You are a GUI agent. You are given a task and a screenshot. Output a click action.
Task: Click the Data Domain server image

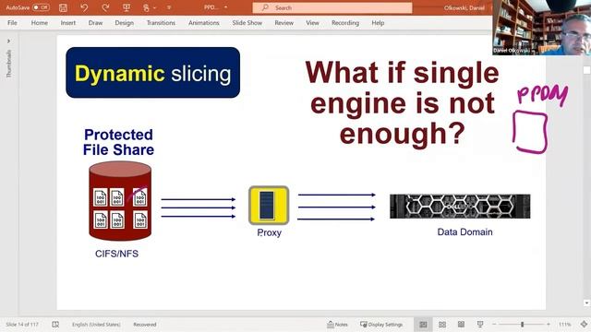tap(460, 207)
